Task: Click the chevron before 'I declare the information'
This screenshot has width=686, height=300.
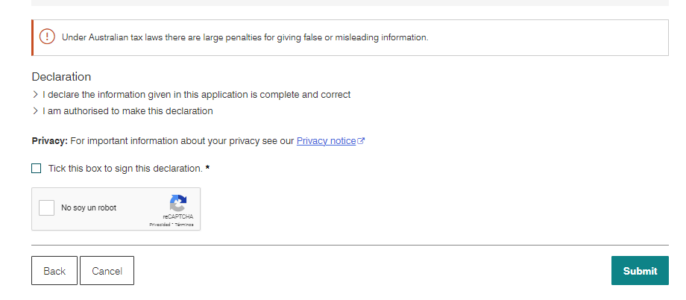Action: [x=35, y=95]
